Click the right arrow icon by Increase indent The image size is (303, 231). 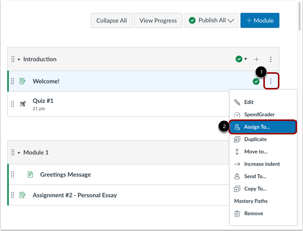(237, 164)
